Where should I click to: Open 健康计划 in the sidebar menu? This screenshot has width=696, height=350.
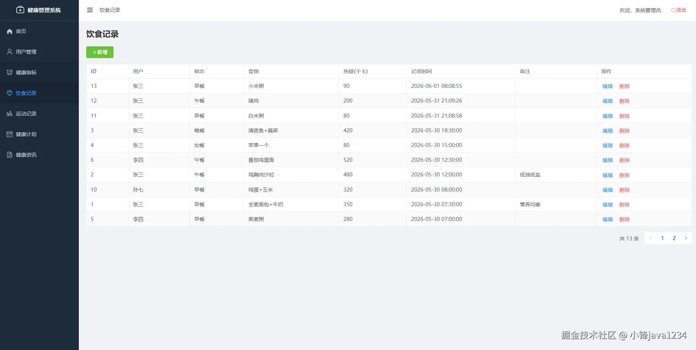(x=39, y=134)
